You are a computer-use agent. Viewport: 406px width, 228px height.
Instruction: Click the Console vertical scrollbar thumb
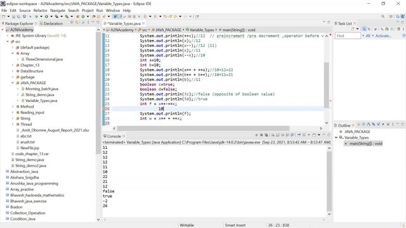[329, 181]
